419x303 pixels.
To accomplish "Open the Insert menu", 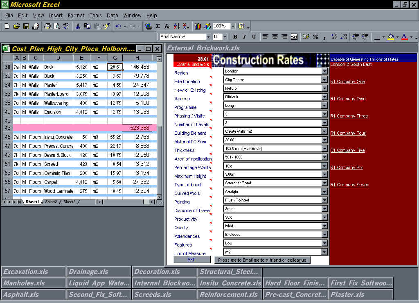I will pos(56,16).
